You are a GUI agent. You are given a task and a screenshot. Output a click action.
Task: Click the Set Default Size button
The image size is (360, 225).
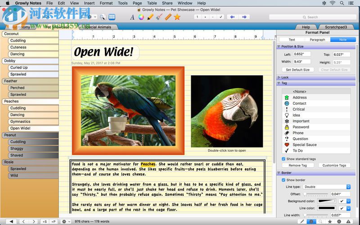tap(298, 70)
